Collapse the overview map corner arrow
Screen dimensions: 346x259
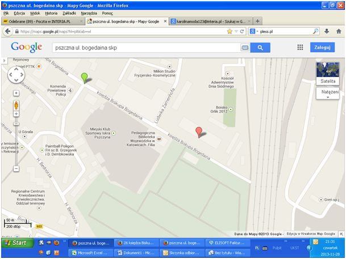click(341, 234)
